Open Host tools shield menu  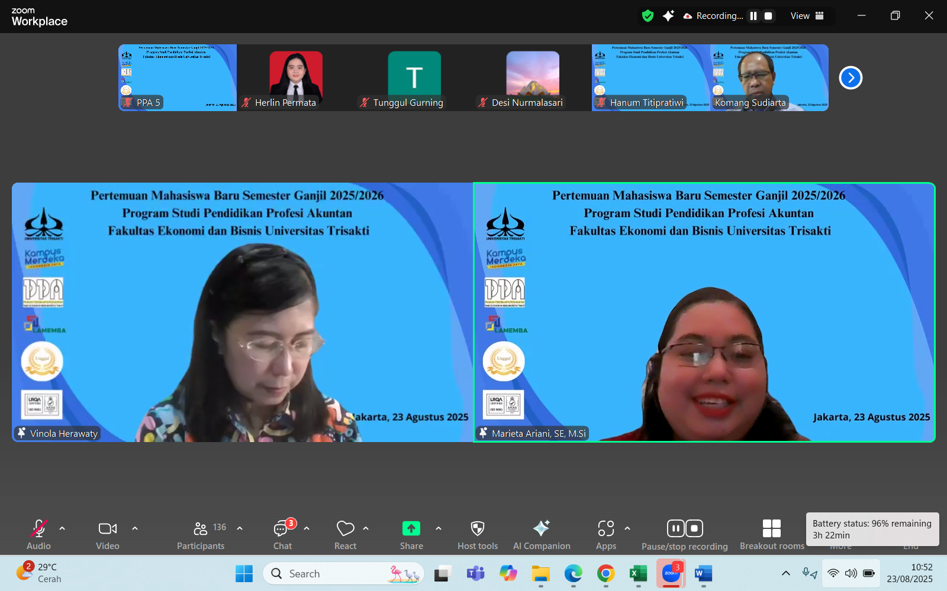point(478,534)
